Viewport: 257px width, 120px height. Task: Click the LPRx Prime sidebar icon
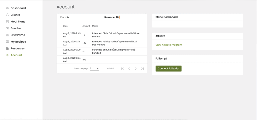[8, 35]
